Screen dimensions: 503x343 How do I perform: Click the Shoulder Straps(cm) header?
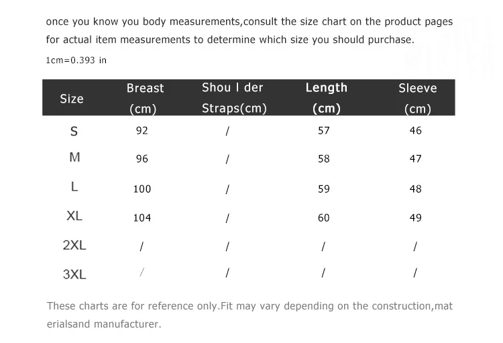coord(234,97)
